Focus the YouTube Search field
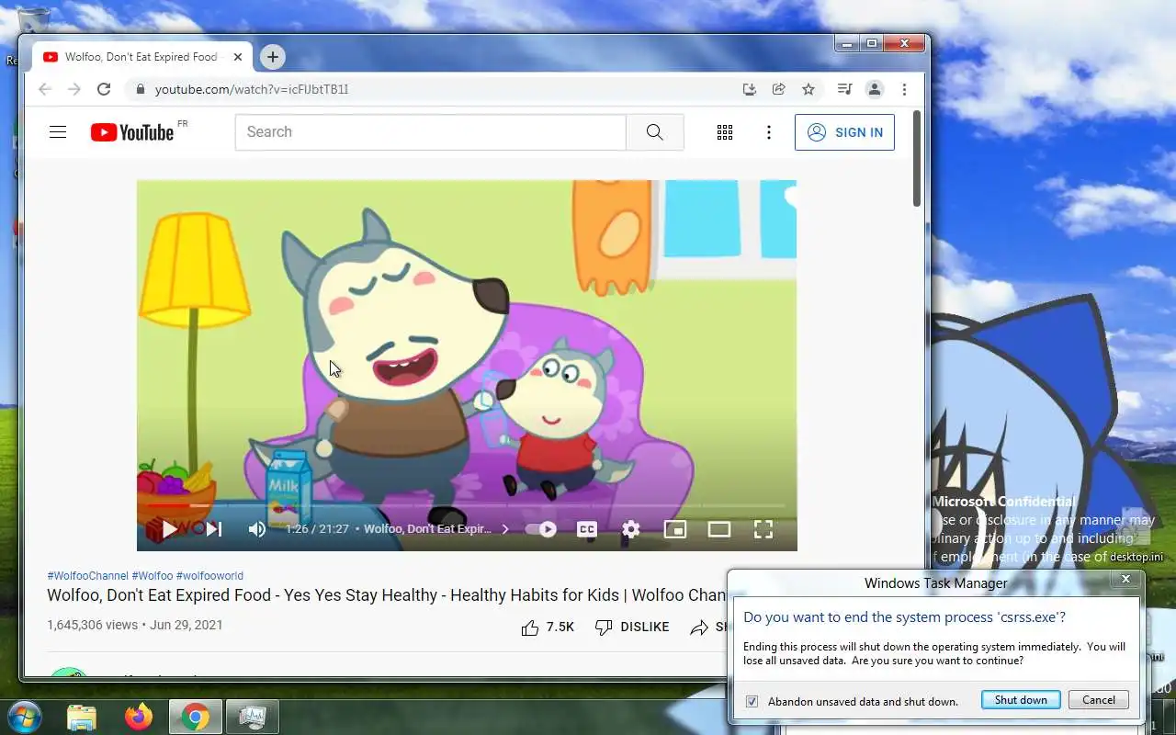This screenshot has width=1176, height=735. 431,132
